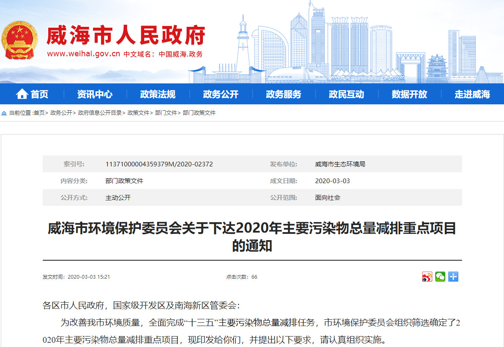Screen dimensions: 504x347
Task: Click index number 11371000004359379M/2020-02372
Action: (x=159, y=164)
